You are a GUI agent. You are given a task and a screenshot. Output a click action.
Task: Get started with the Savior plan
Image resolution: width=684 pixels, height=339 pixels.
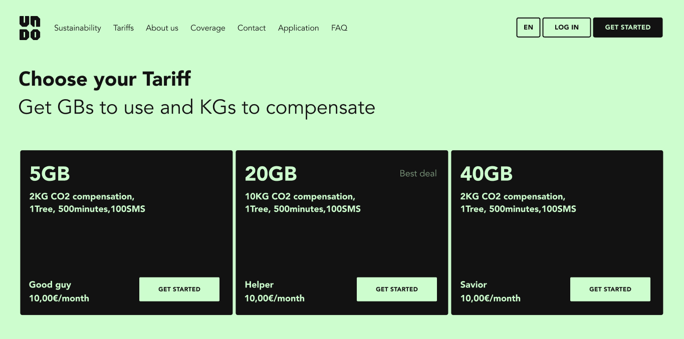click(610, 289)
